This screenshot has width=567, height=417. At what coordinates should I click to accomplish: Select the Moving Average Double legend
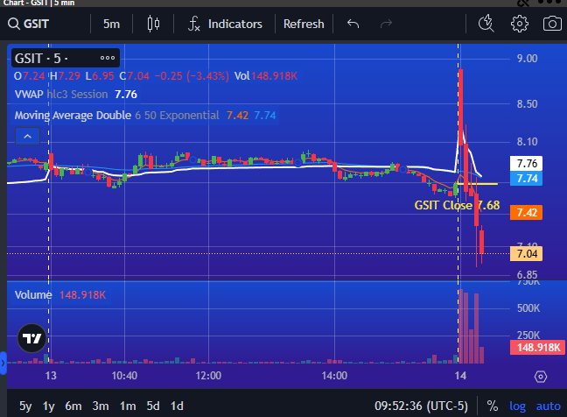tap(144, 116)
